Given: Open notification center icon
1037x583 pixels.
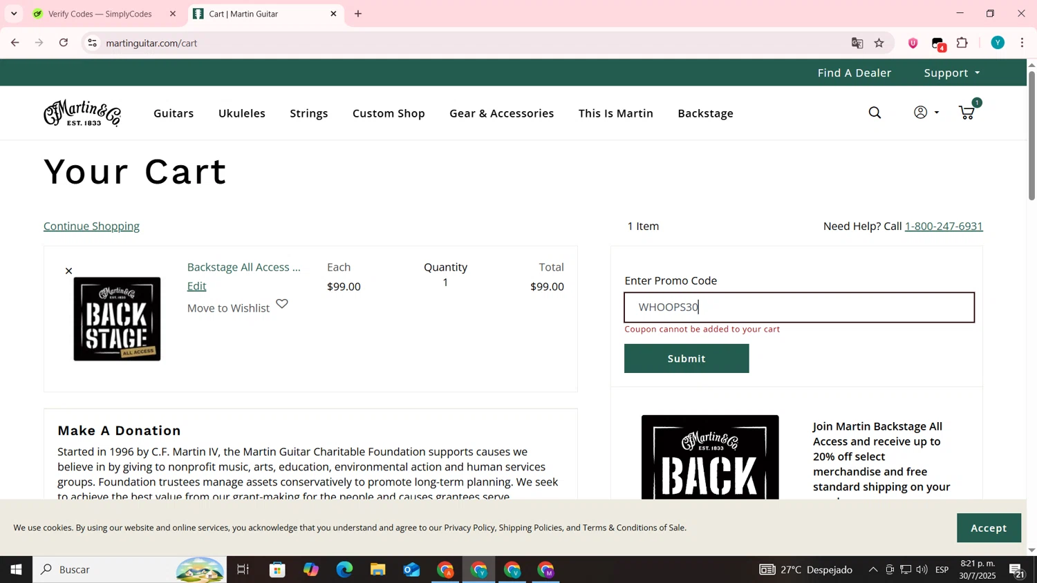Looking at the screenshot, I should pos(1017,571).
